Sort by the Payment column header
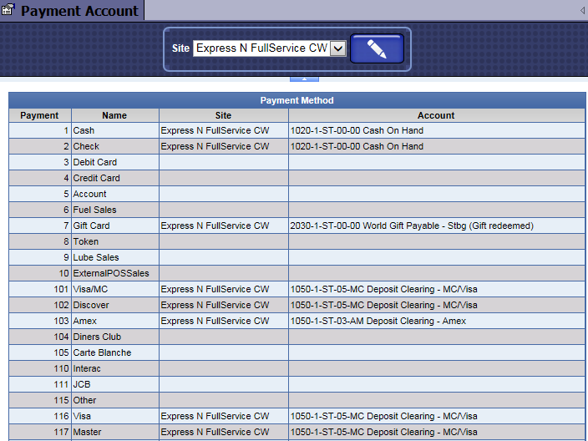The image size is (588, 441). click(x=39, y=115)
